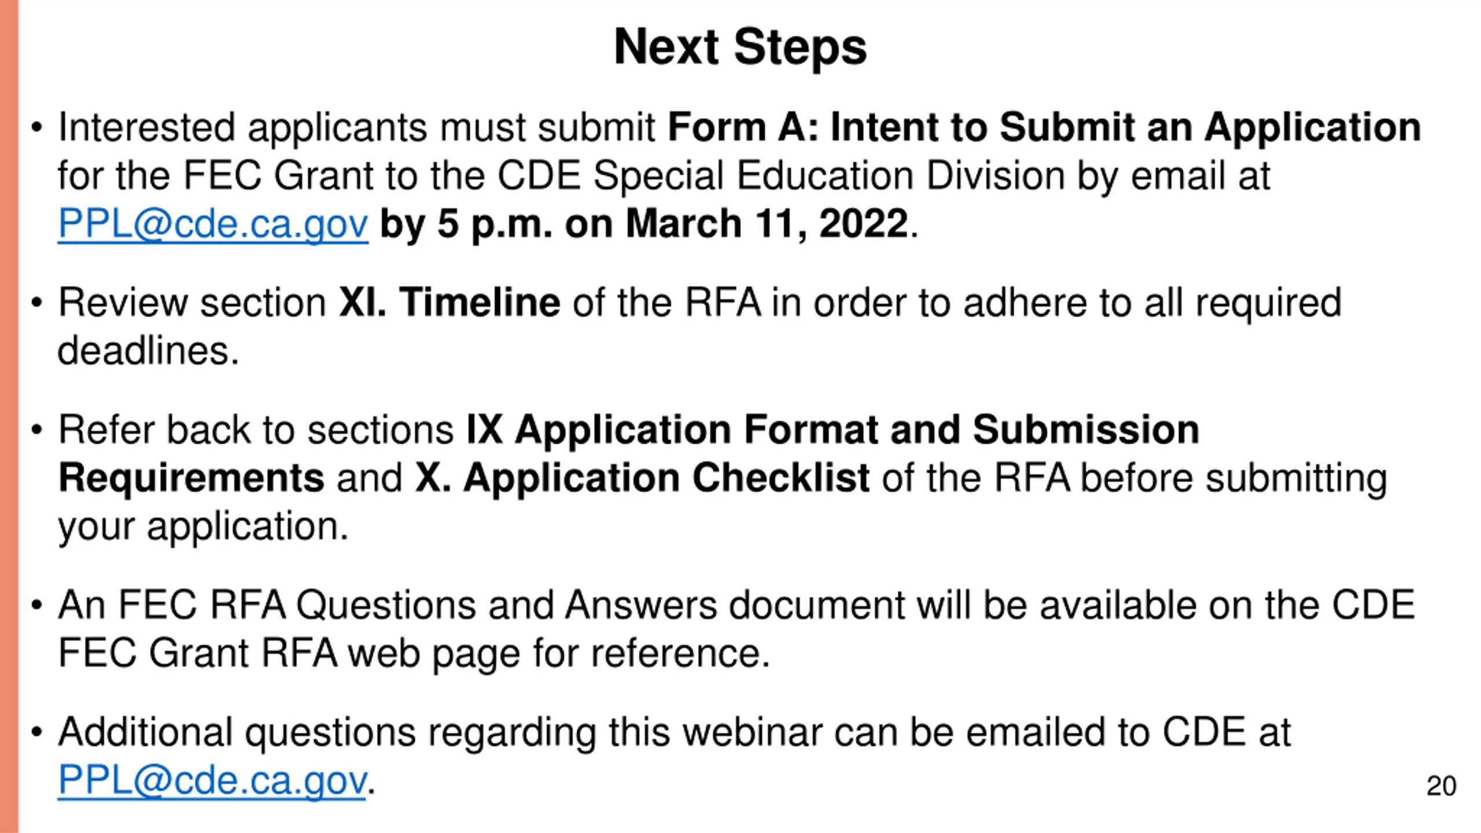Click the bold XI. Timeline text
Screen dimensions: 1481x833
(x=450, y=302)
